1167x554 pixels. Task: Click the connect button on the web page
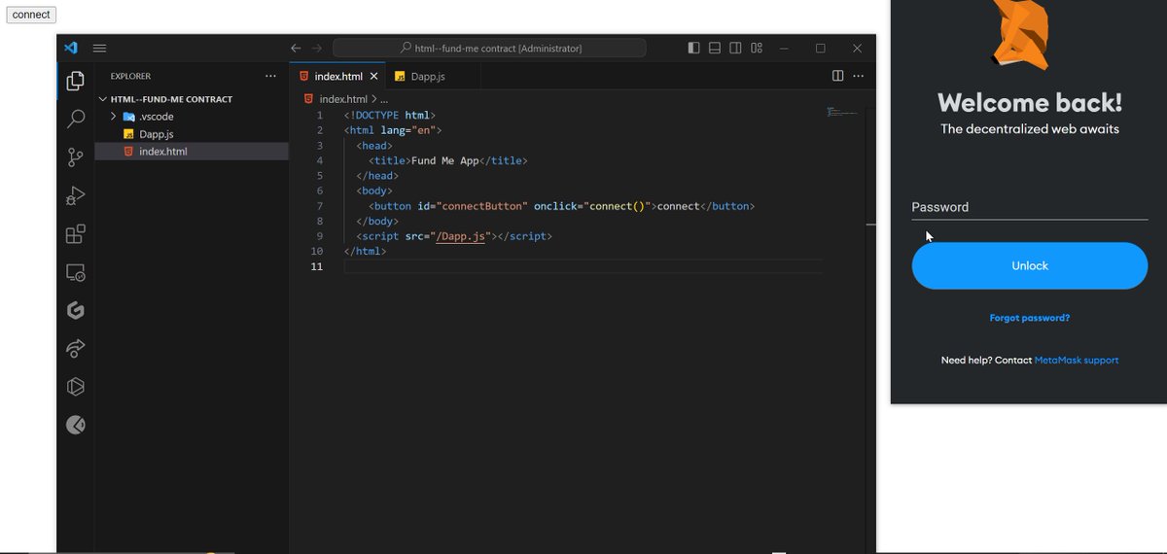(31, 15)
